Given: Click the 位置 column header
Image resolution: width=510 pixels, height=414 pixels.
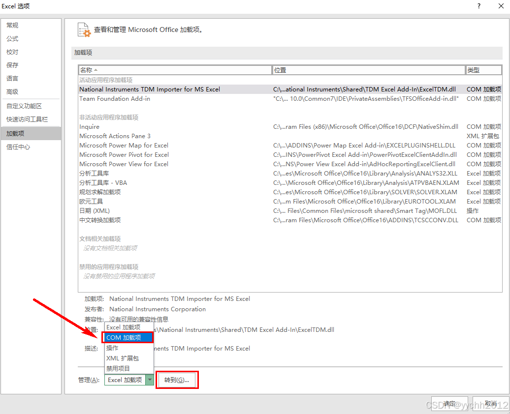Looking at the screenshot, I should click(369, 70).
